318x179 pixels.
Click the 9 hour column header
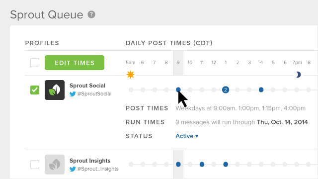click(178, 63)
